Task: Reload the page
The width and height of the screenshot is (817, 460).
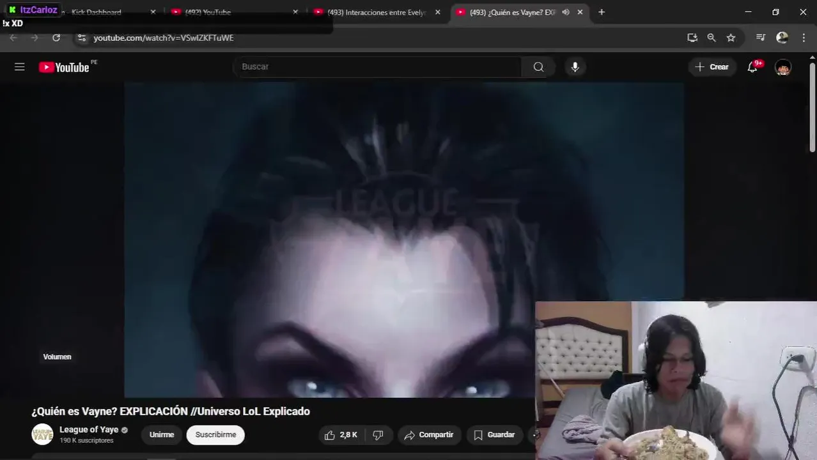Action: tap(56, 38)
